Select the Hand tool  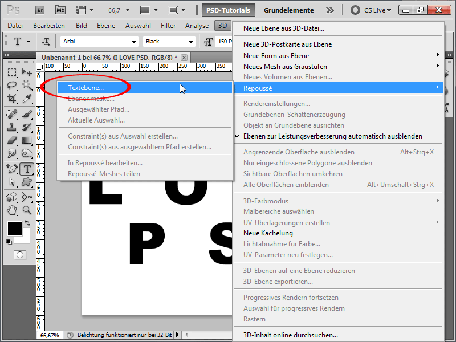click(12, 210)
